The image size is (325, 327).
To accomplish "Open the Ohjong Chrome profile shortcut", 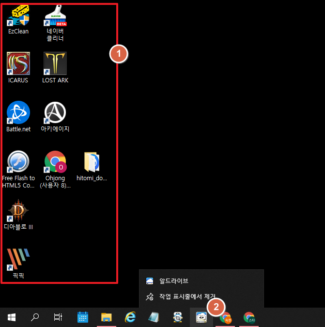I will pyautogui.click(x=55, y=170).
